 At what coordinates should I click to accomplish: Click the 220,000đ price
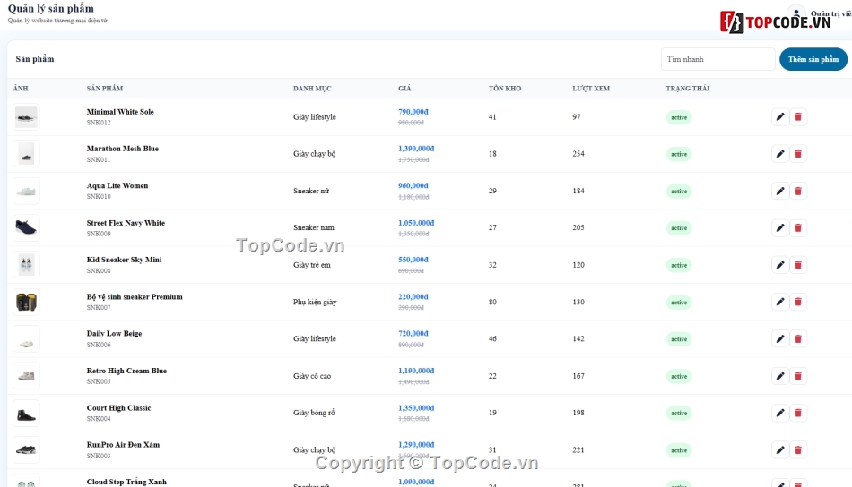413,296
